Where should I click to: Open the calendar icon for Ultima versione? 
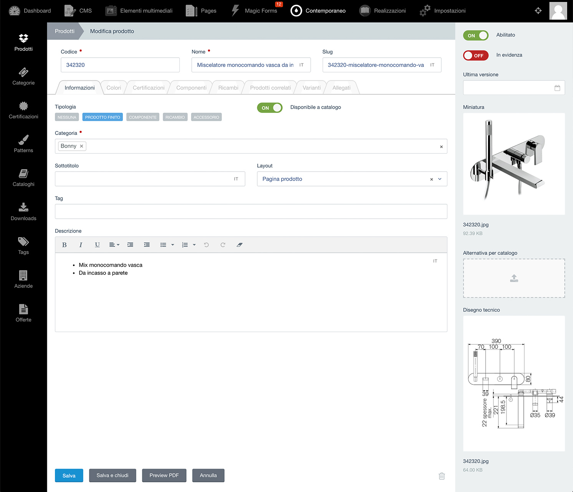click(557, 88)
